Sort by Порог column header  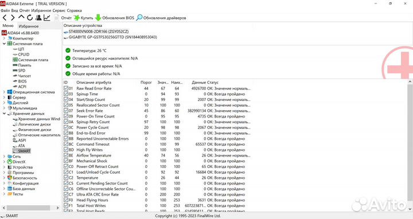[146, 83]
